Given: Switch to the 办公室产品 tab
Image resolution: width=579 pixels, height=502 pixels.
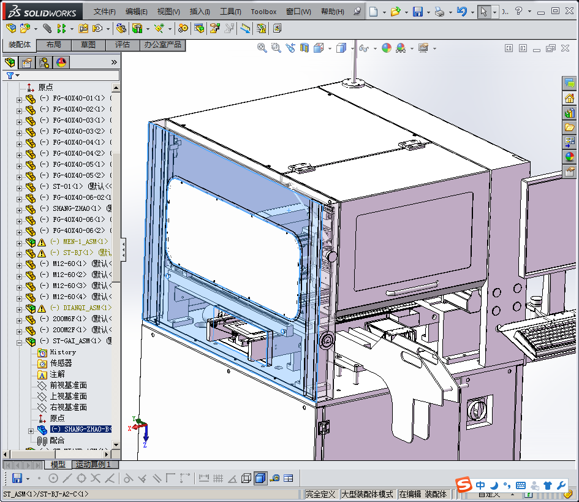Looking at the screenshot, I should tap(163, 45).
